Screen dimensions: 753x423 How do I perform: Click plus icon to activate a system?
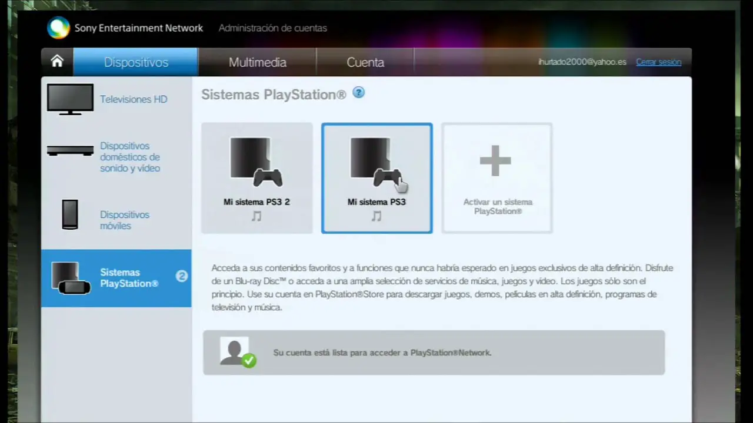tap(495, 160)
